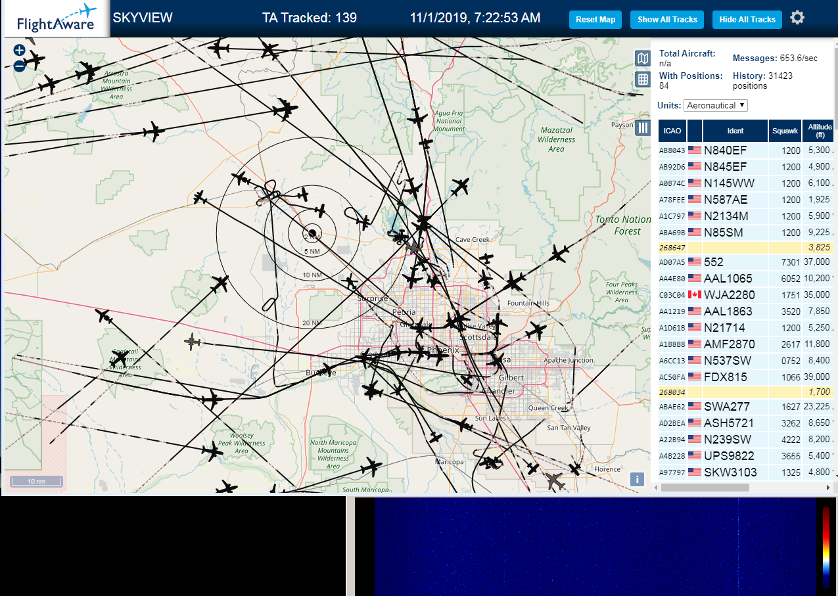Sort table by Squawk column
The height and width of the screenshot is (596, 838).
click(785, 131)
